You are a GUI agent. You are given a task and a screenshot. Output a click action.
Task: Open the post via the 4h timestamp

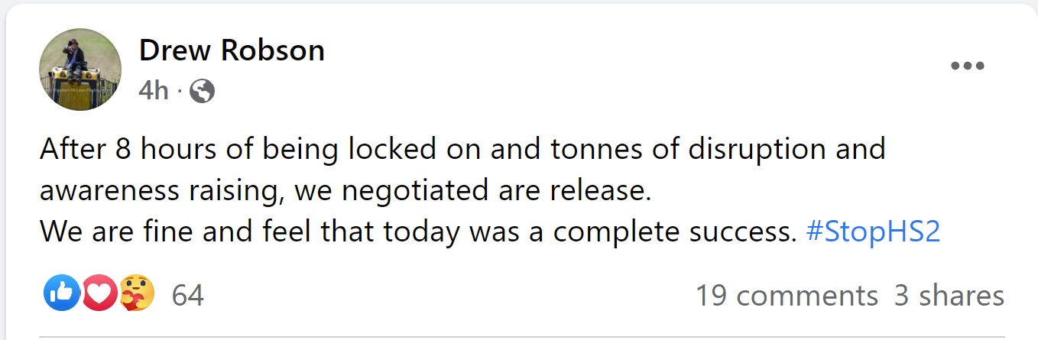[153, 92]
